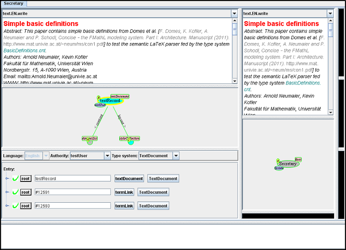
Task: Select the elementList graph node
Action: click(x=89, y=138)
